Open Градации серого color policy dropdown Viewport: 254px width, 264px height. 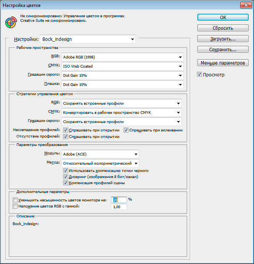(x=122, y=121)
